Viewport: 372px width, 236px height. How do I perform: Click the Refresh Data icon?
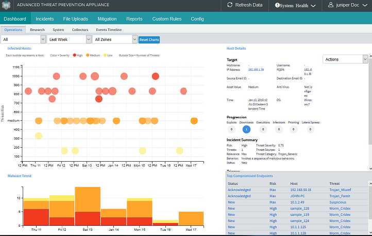point(230,5)
